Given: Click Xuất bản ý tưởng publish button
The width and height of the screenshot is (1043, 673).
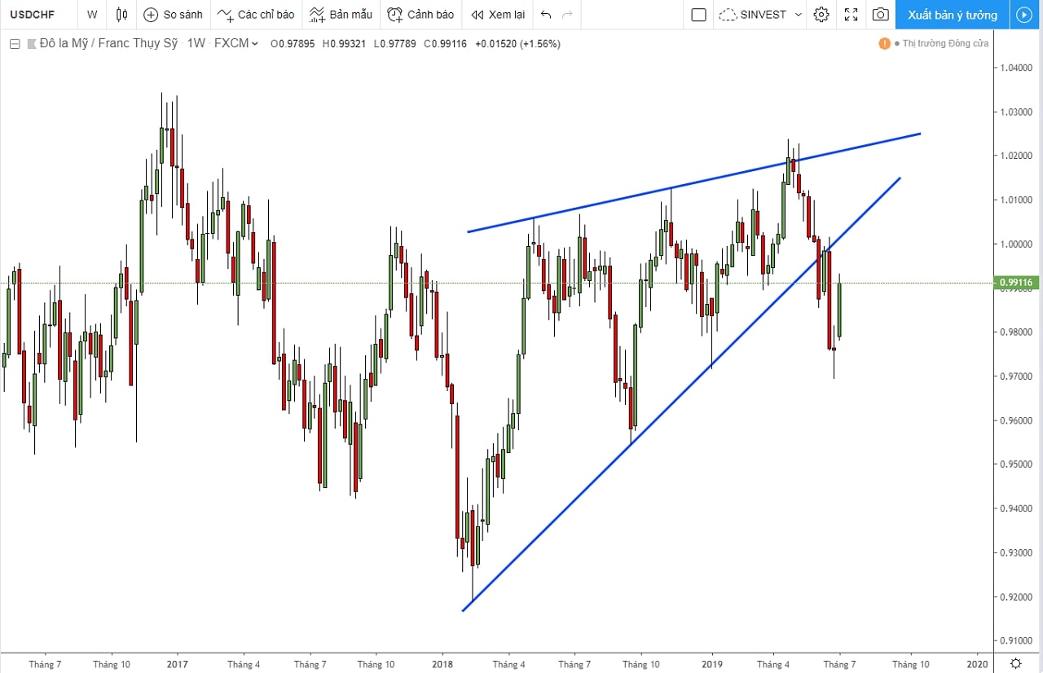Looking at the screenshot, I should 953,15.
